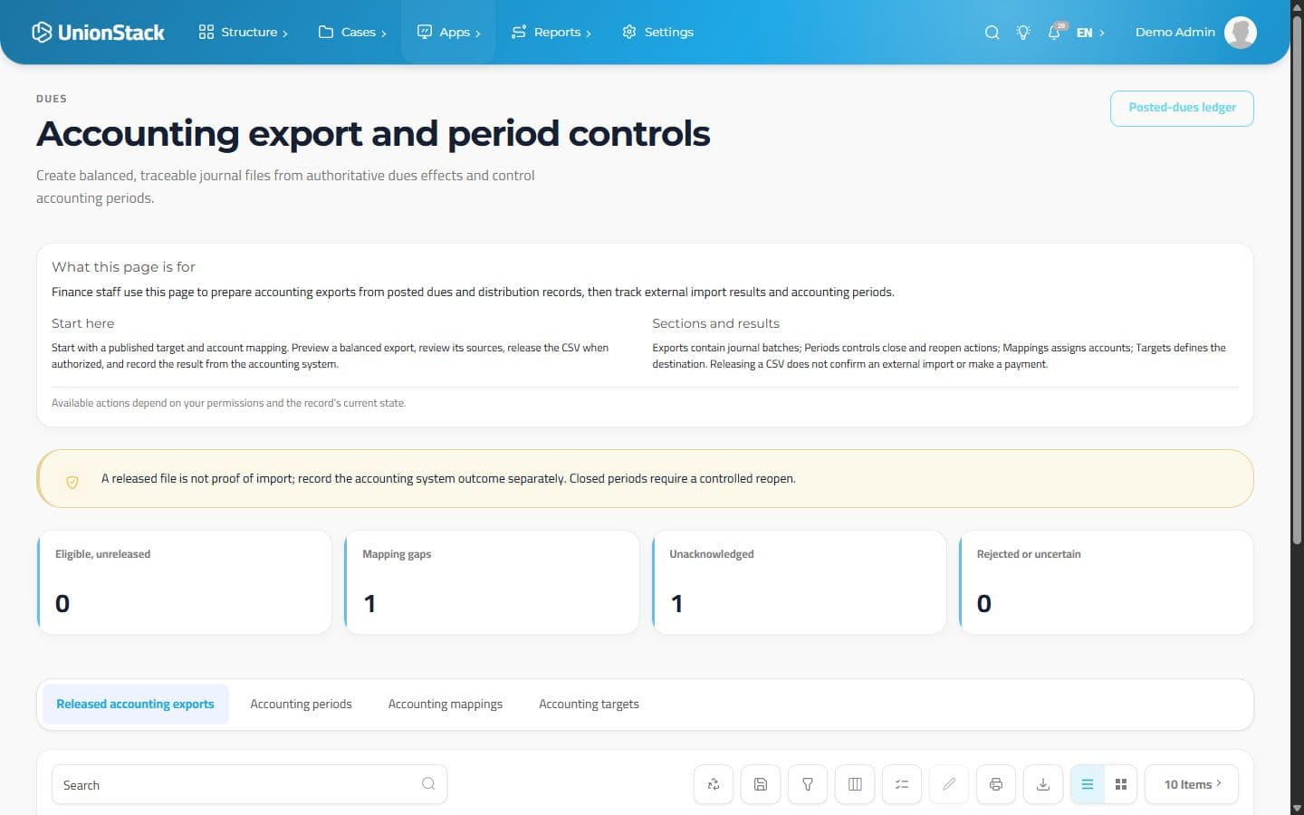The image size is (1304, 815).
Task: Focus the Search input field
Action: coord(249,784)
